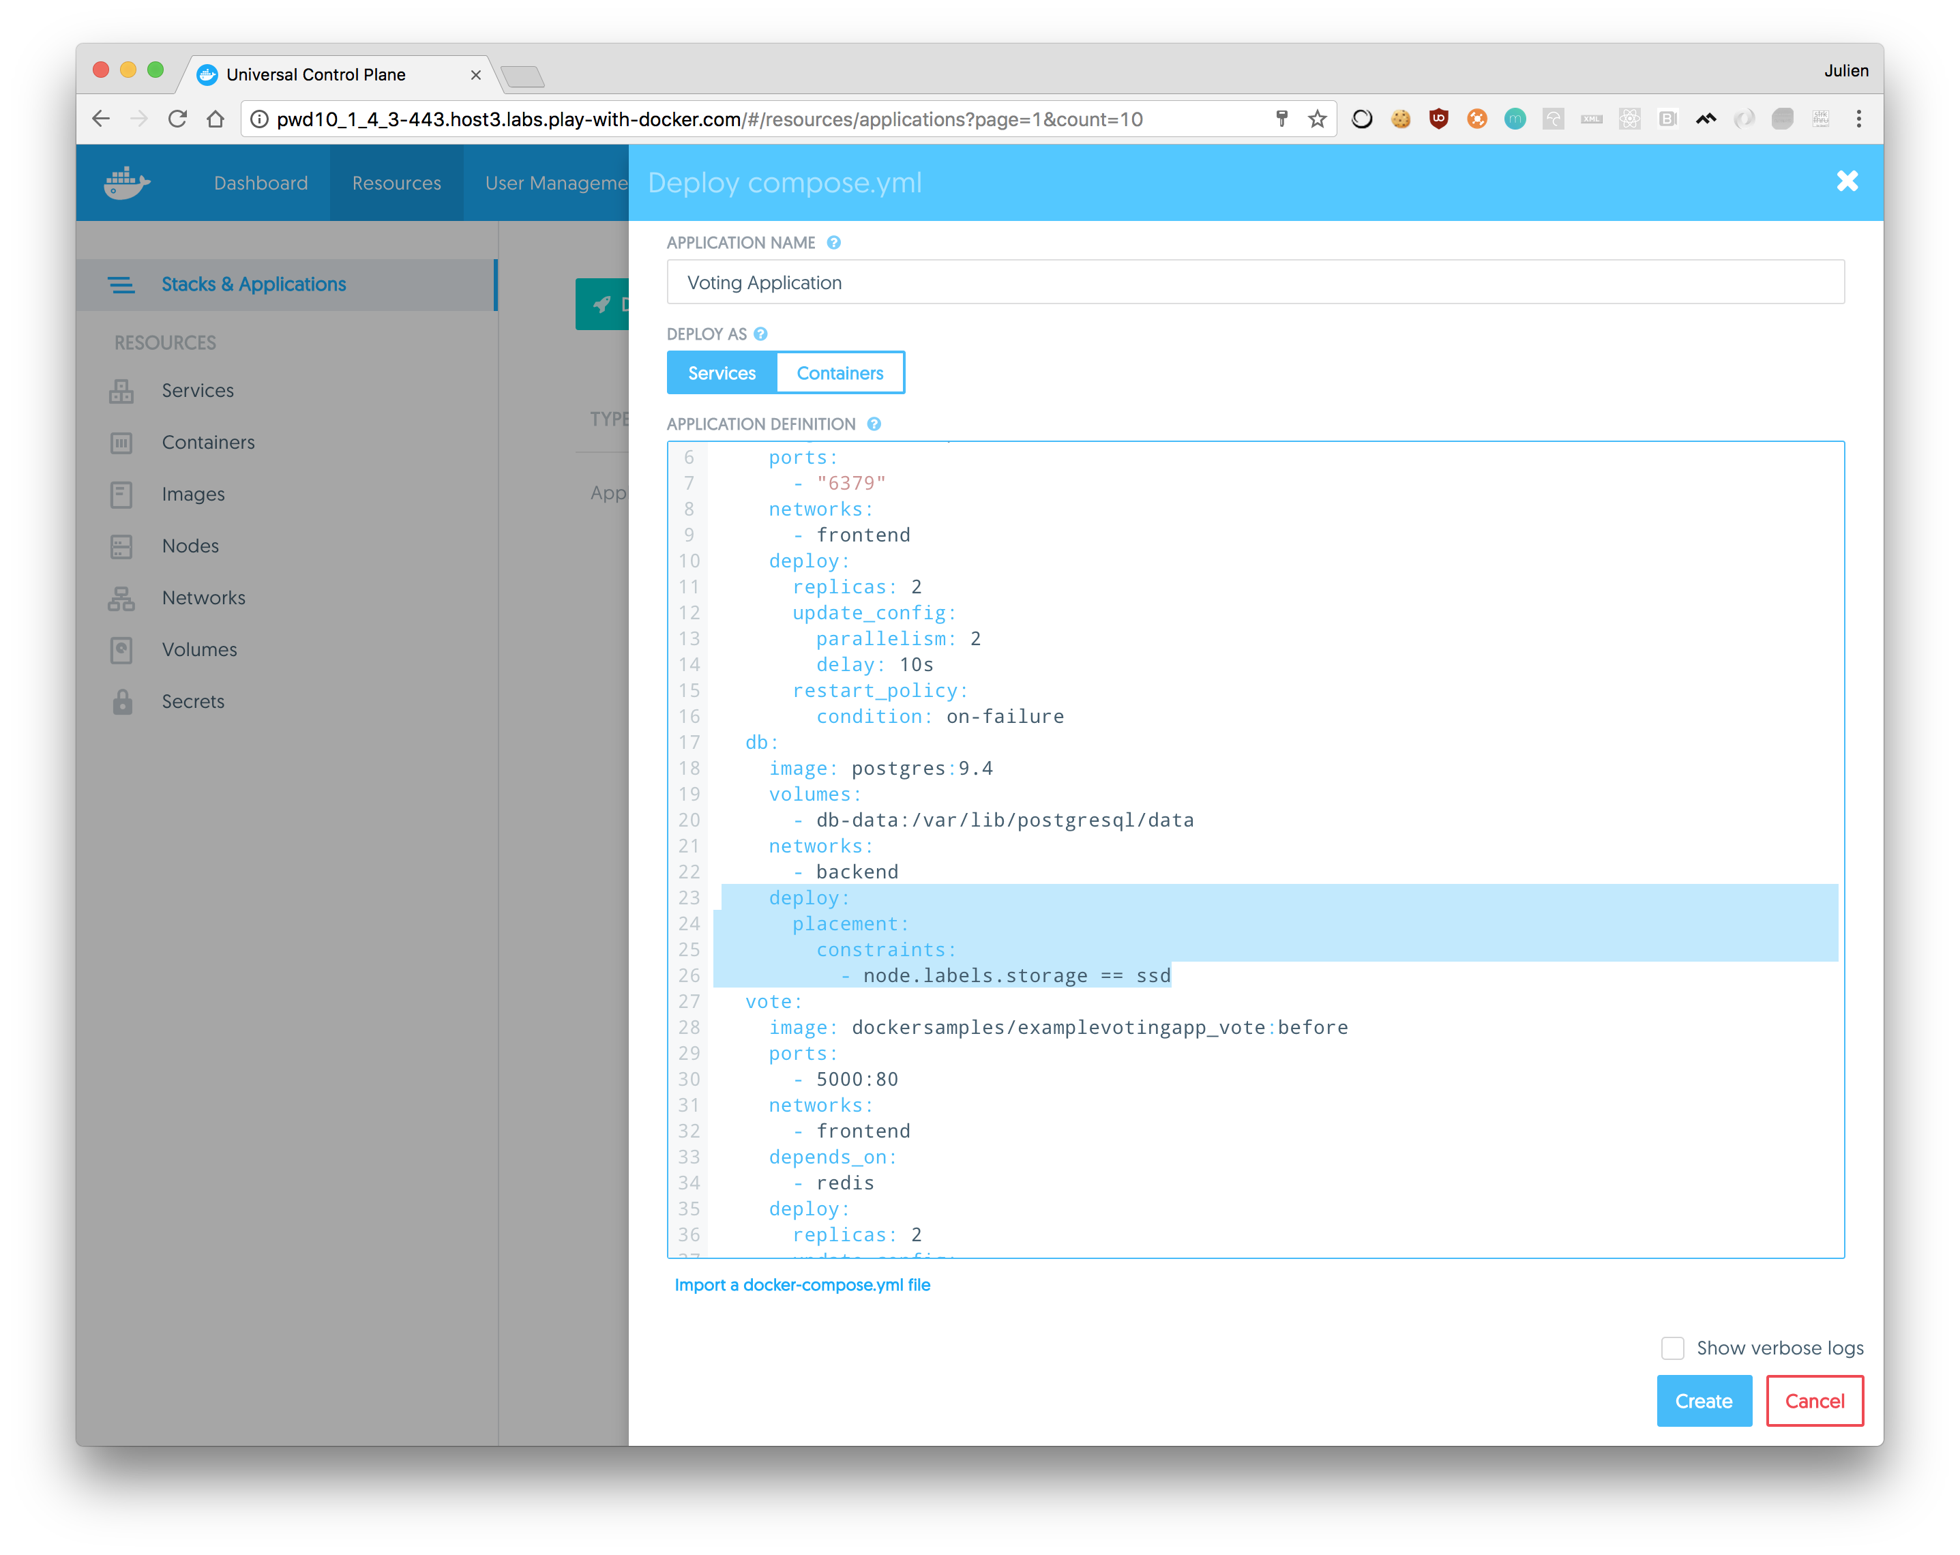Select Services deploy option
This screenshot has height=1555, width=1960.
[x=722, y=373]
